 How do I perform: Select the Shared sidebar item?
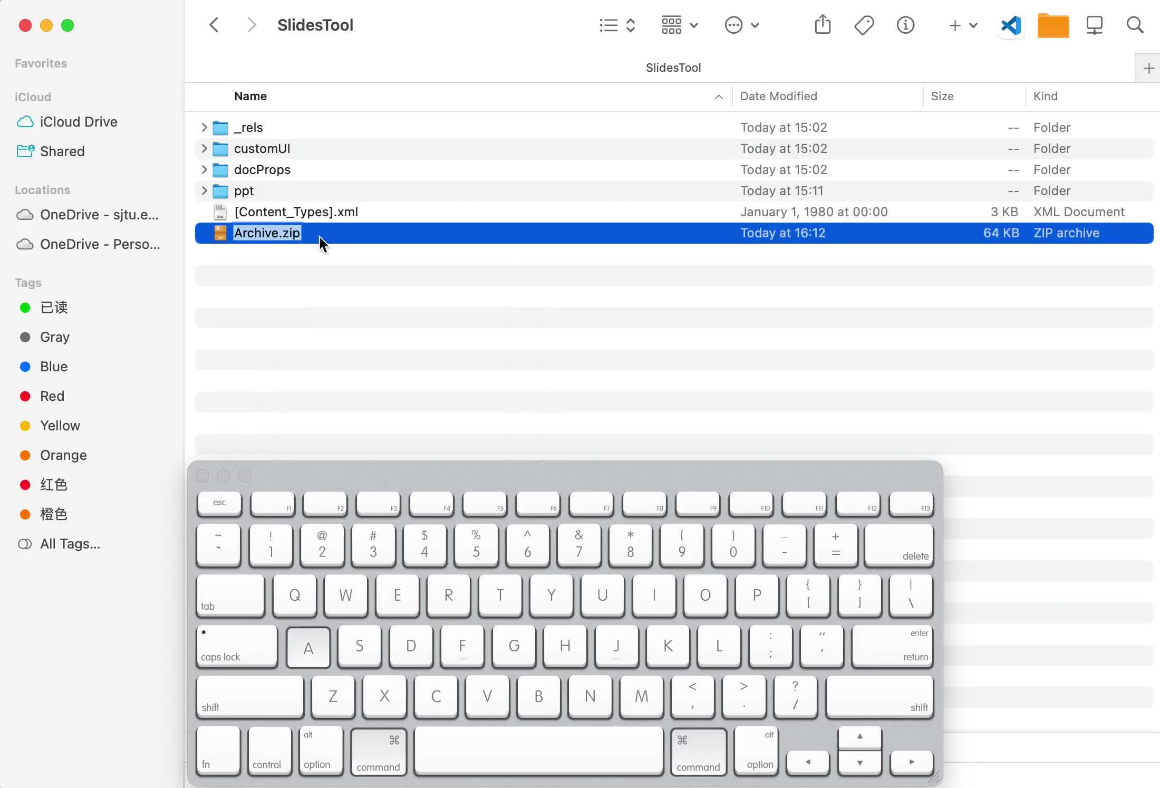[62, 151]
